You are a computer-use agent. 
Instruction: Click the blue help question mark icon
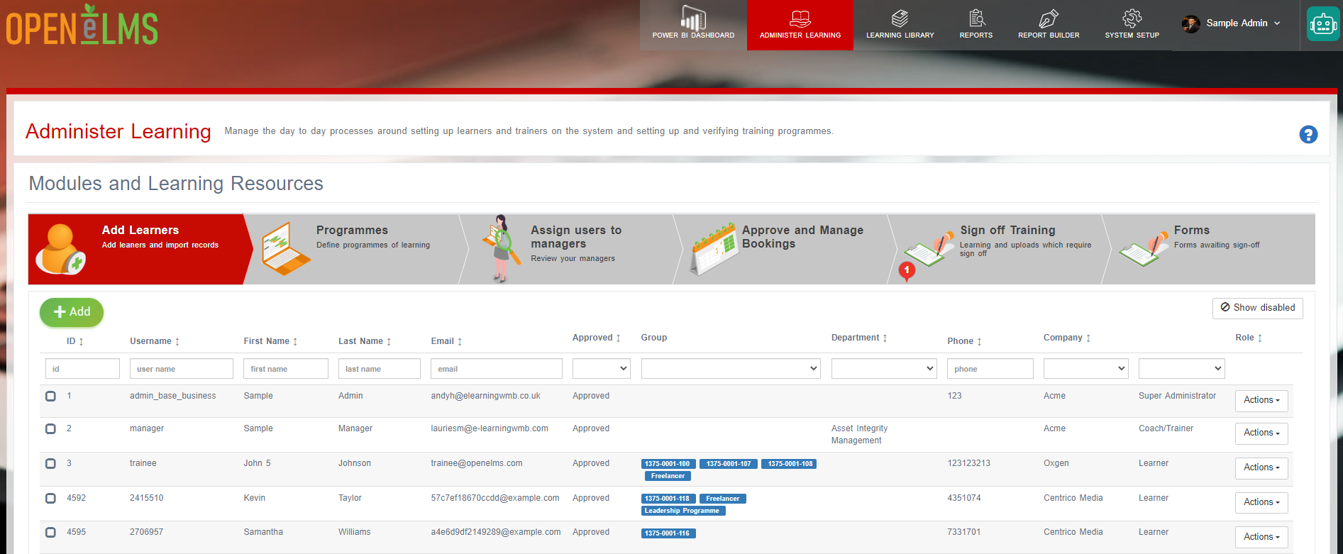point(1308,134)
